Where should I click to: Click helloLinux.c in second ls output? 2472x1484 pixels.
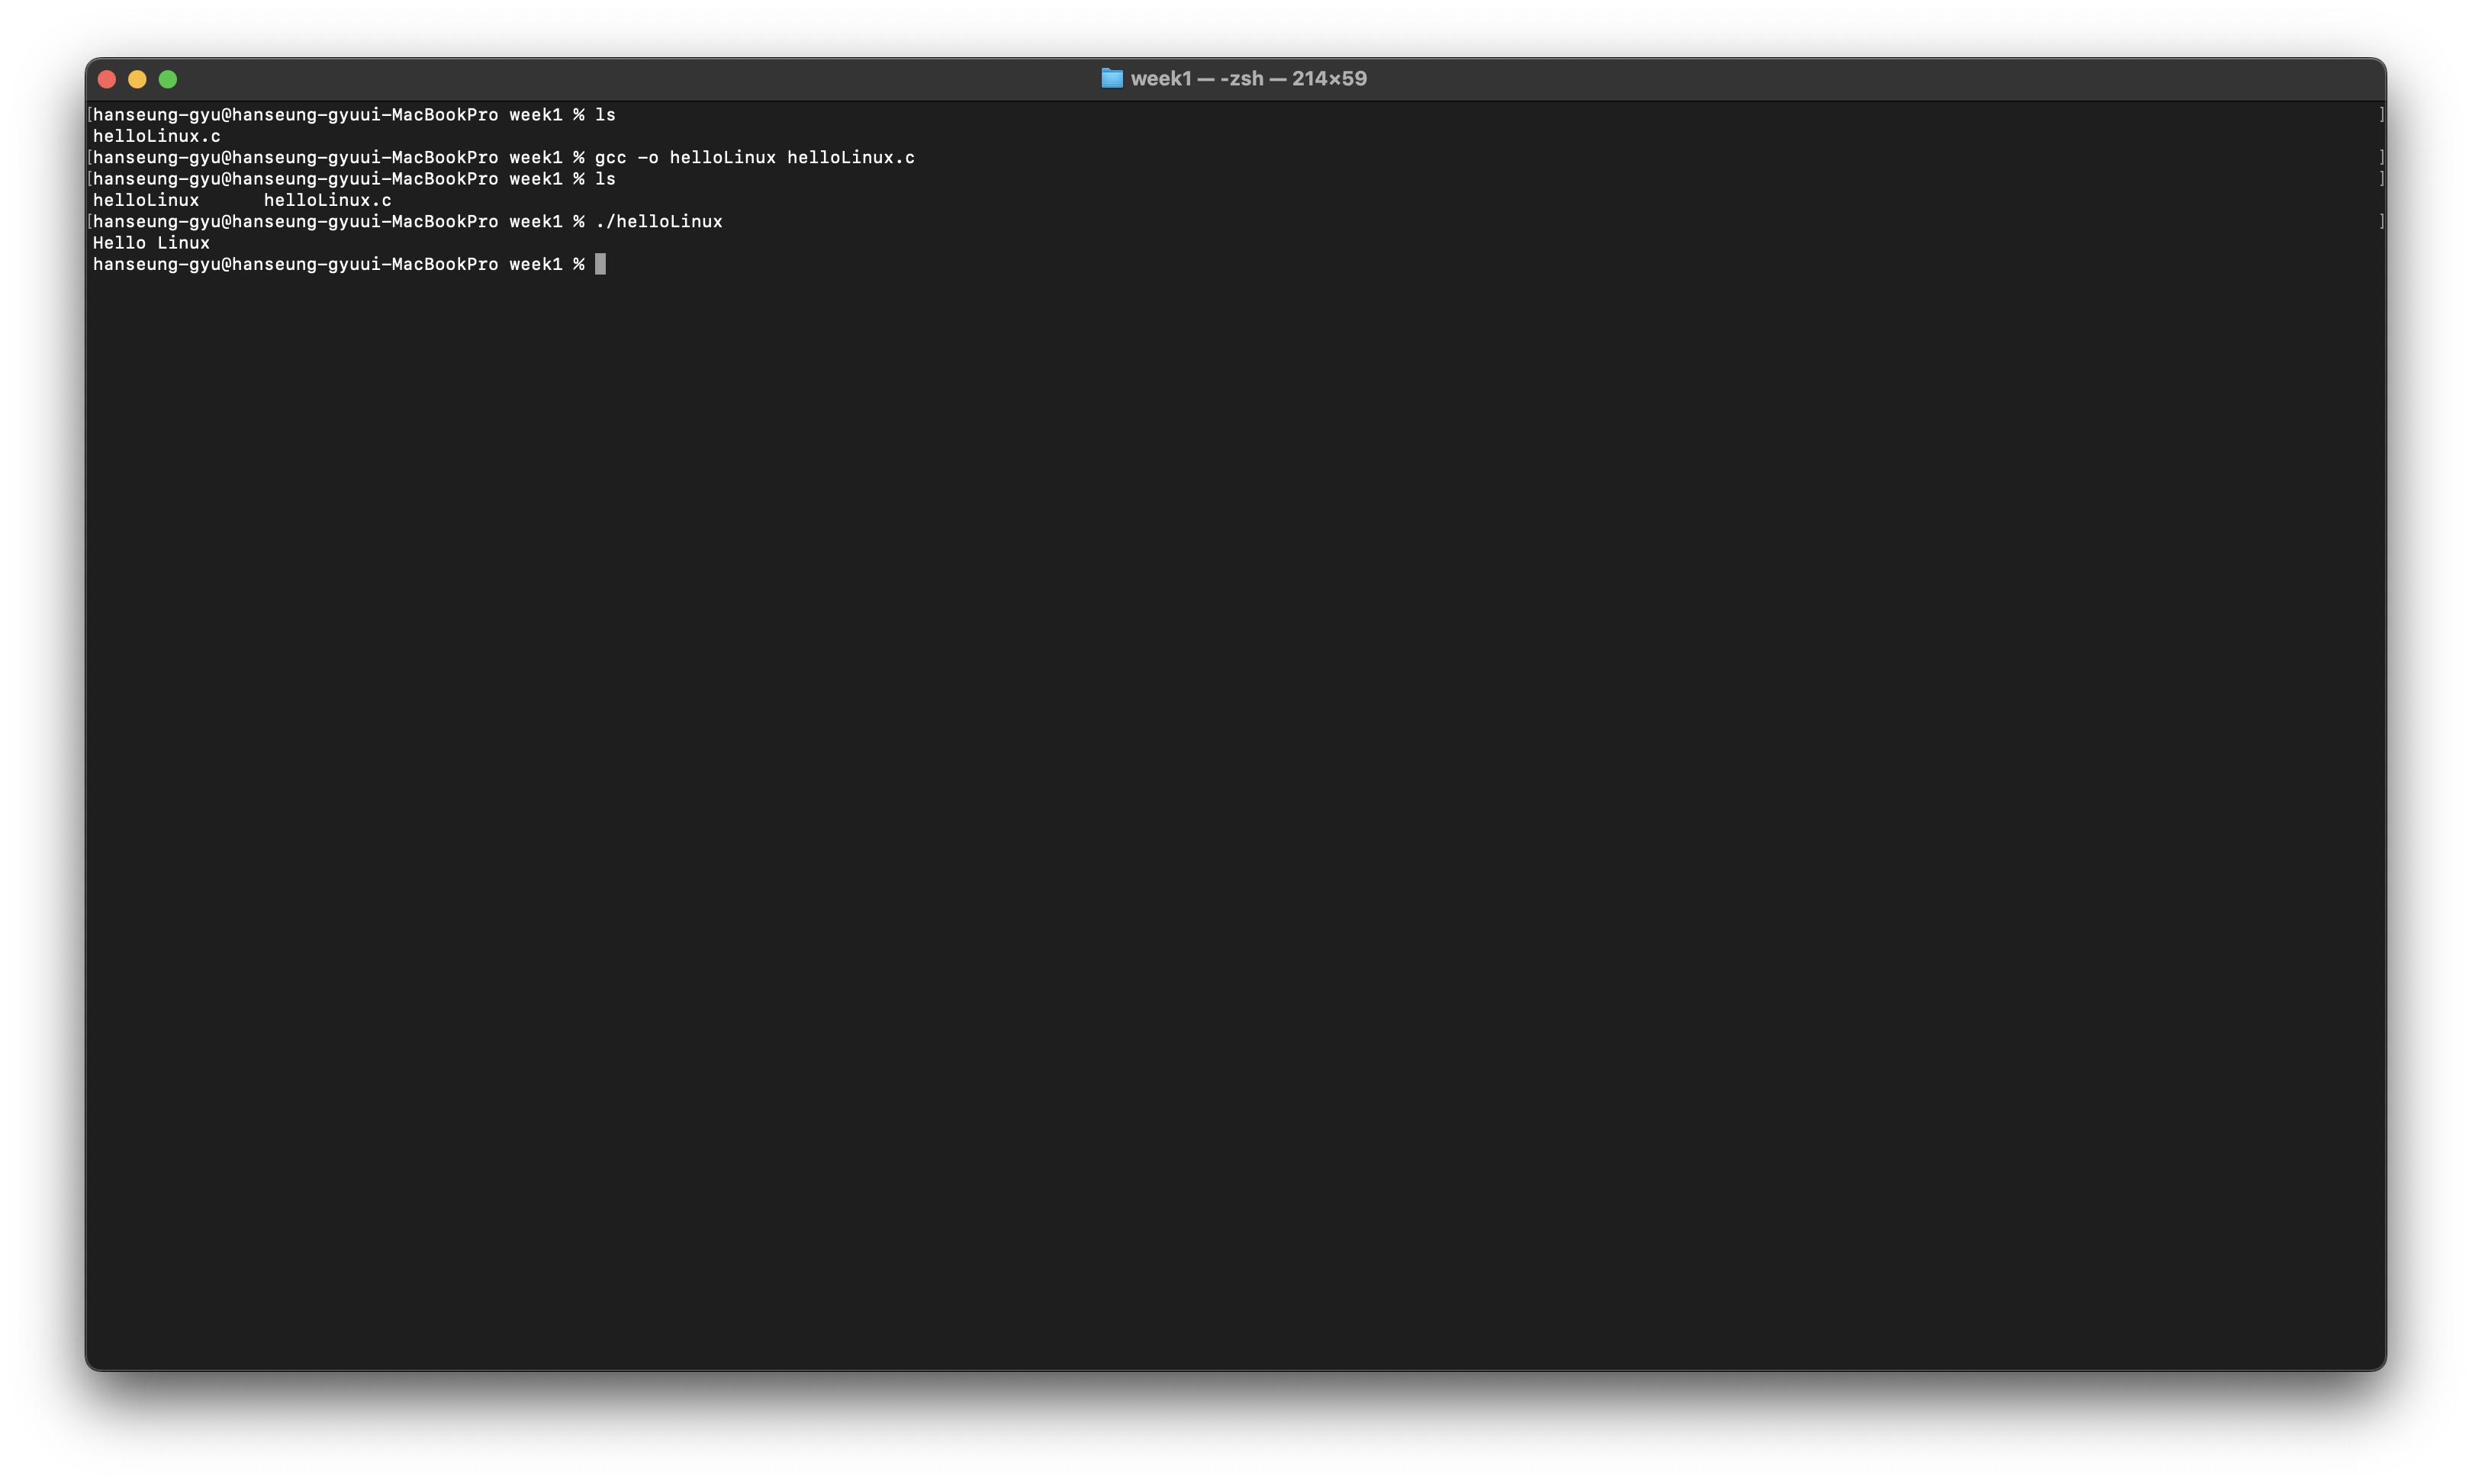point(327,200)
